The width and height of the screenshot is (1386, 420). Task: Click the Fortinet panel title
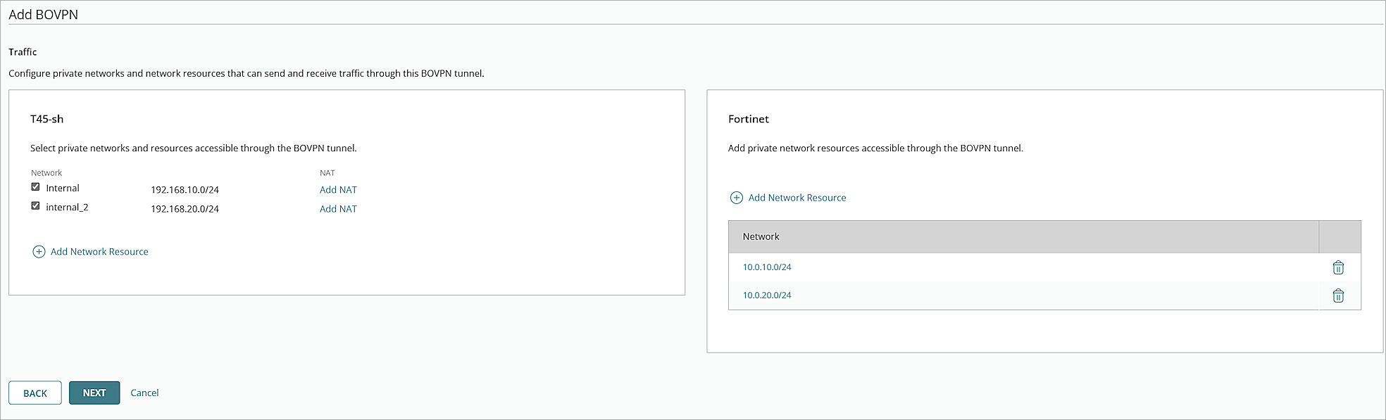click(x=749, y=119)
